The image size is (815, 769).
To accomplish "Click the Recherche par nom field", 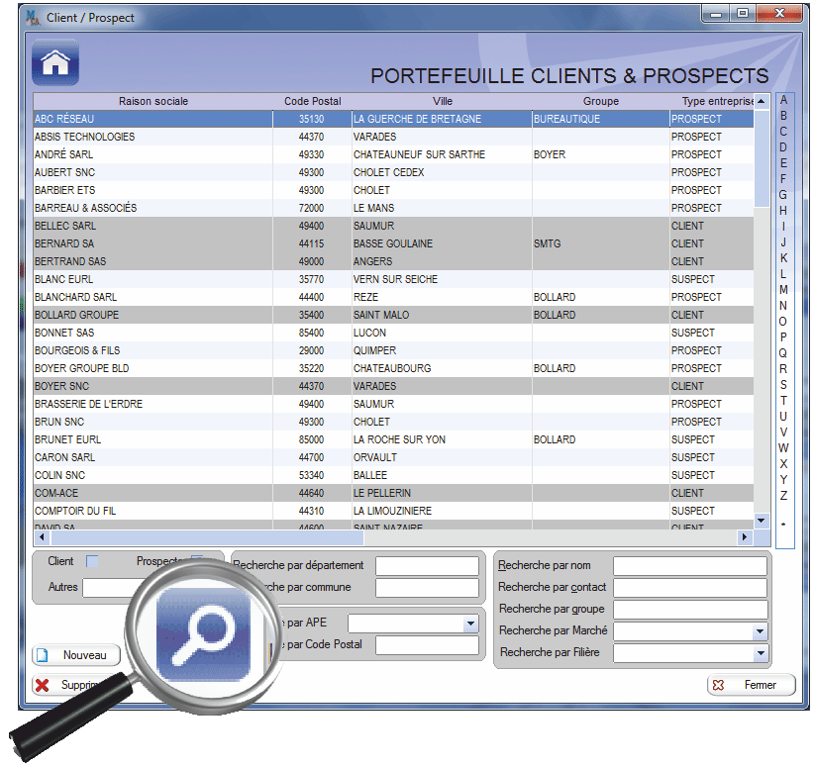I will [x=690, y=566].
